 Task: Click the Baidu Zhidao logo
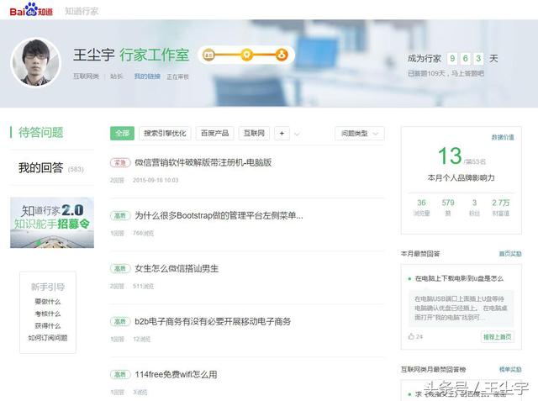(31, 9)
